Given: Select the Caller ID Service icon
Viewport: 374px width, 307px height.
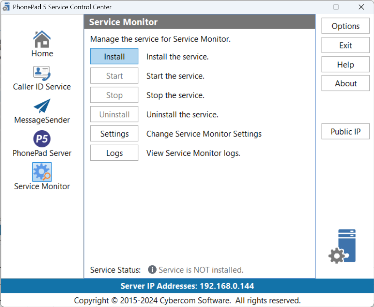Looking at the screenshot, I should tap(42, 73).
